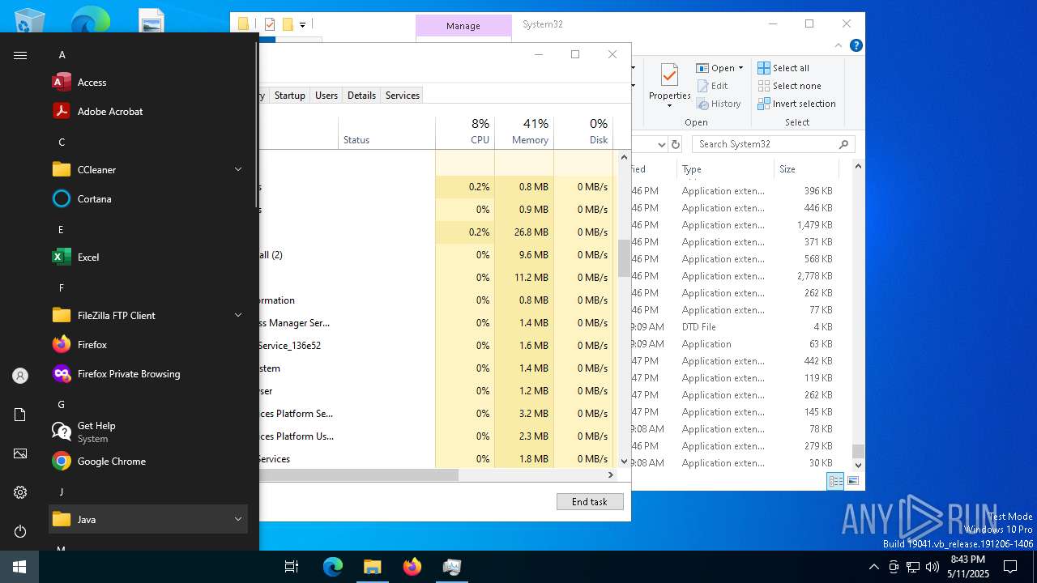Open the user account icon in Start
This screenshot has height=583, width=1037.
(20, 376)
